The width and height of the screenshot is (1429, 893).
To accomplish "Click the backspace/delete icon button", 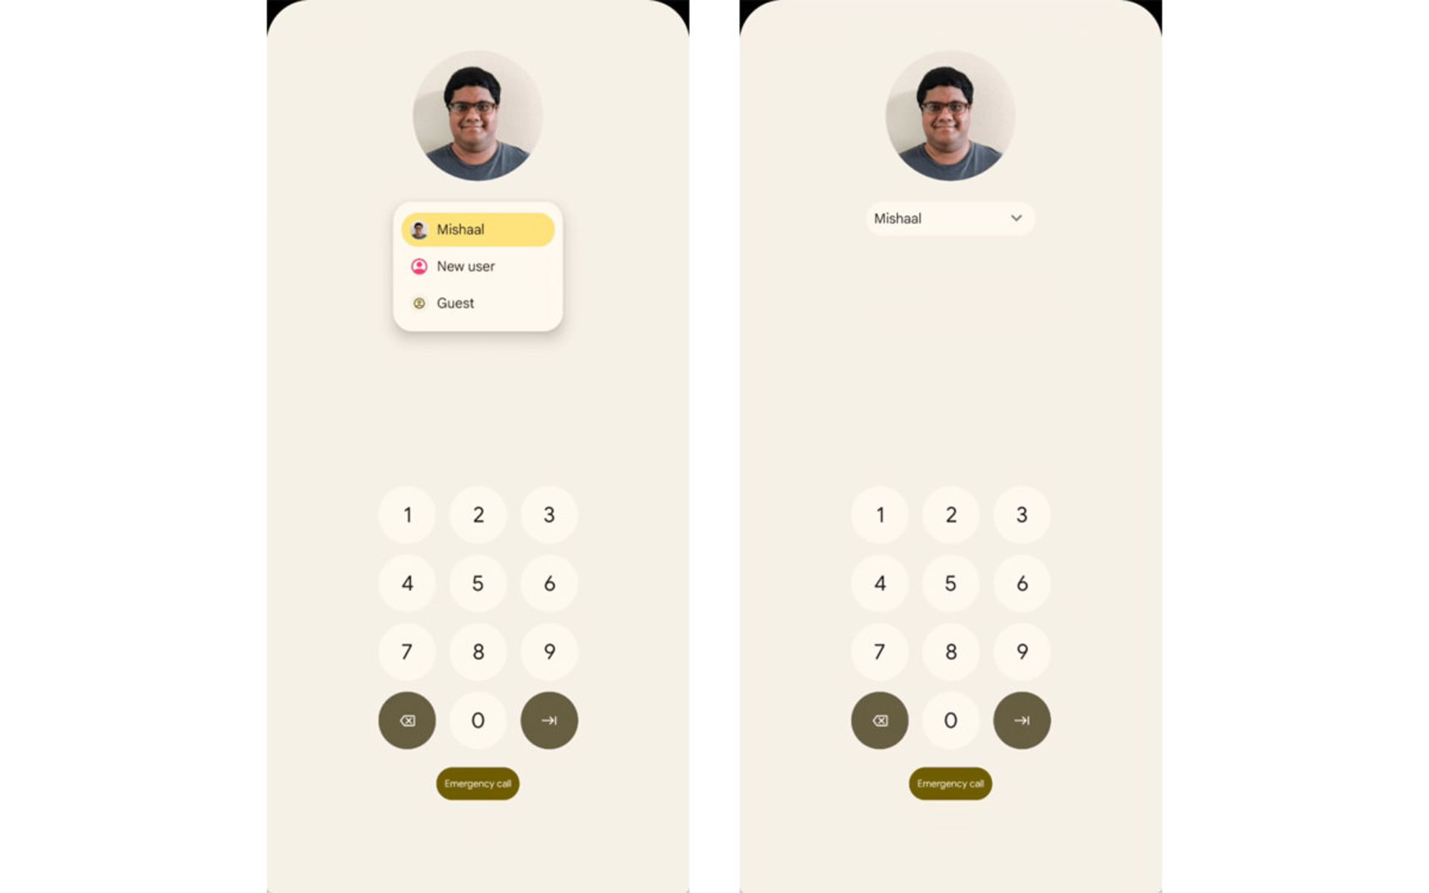I will (409, 719).
